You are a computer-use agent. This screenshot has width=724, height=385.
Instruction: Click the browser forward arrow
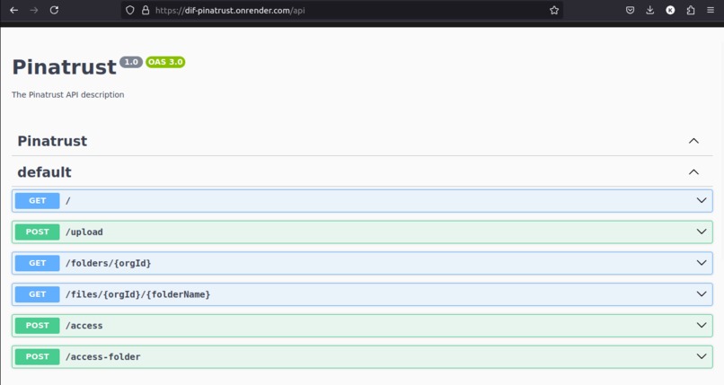click(34, 10)
